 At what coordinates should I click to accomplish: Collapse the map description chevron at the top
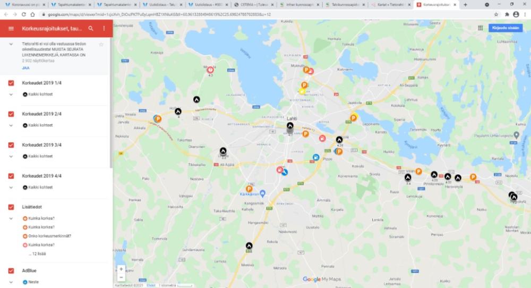pyautogui.click(x=11, y=44)
